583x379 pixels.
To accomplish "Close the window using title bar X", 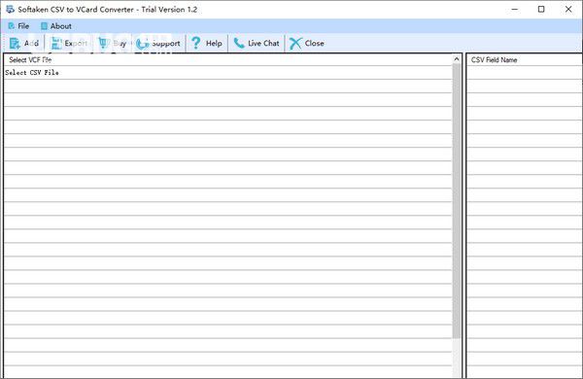I will point(568,10).
